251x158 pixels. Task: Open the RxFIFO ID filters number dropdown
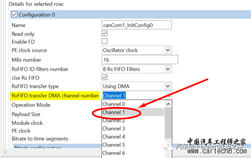(137, 69)
